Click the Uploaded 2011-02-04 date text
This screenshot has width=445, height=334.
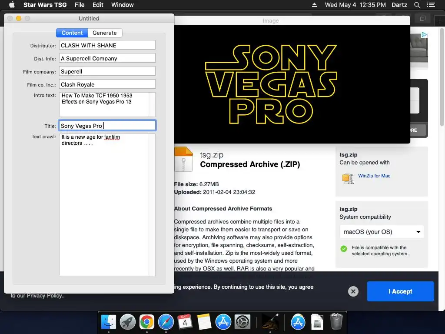click(x=215, y=192)
